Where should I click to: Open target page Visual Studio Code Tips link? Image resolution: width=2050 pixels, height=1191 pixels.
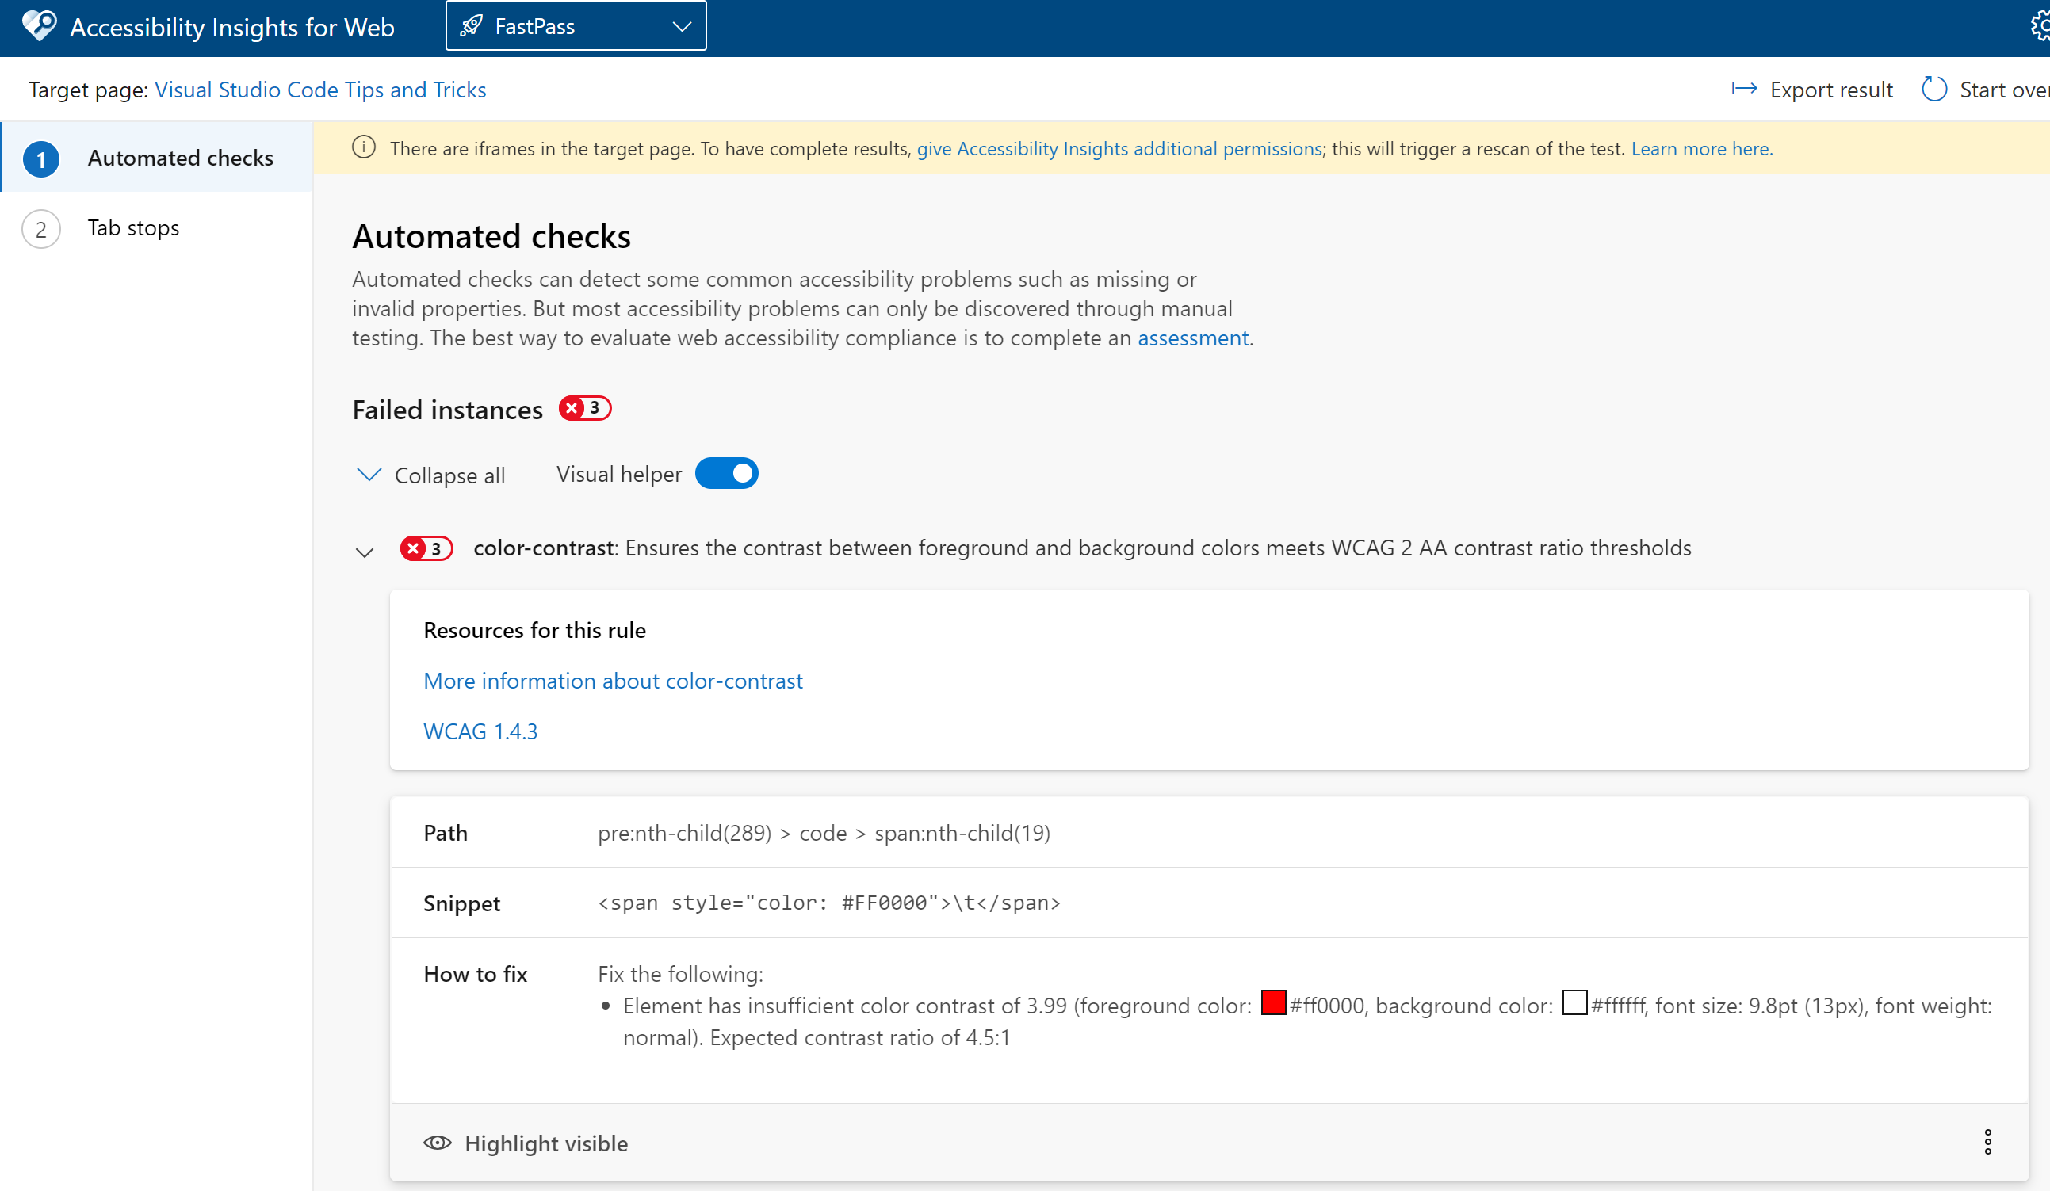pyautogui.click(x=319, y=90)
